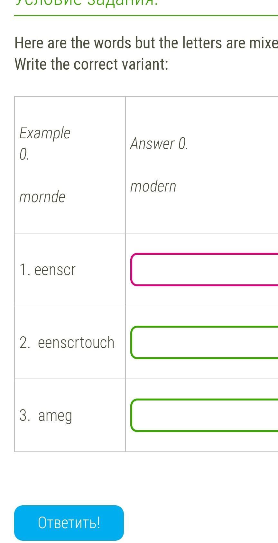Viewport: 278px width, 543px height.
Task: Click the scrambled example word "mornde"
Action: (42, 197)
